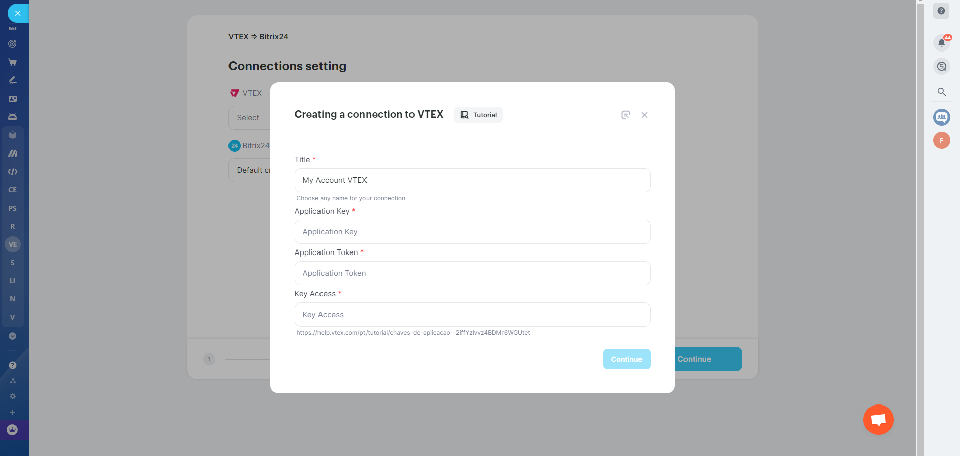
Task: Click the search magnifier in right panel
Action: coord(941,92)
